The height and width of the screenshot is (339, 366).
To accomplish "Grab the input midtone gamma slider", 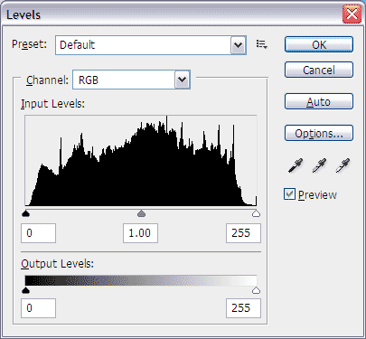I will (141, 213).
